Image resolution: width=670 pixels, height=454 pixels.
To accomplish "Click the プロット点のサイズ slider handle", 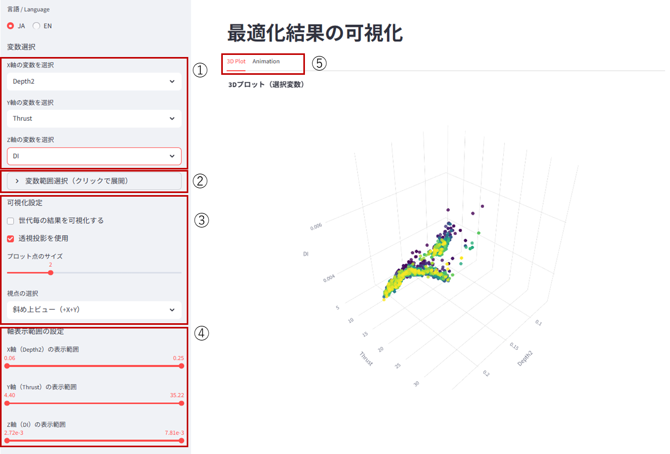I will tap(51, 273).
